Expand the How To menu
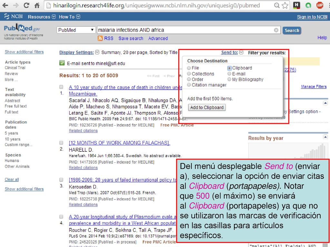 [x=70, y=17]
